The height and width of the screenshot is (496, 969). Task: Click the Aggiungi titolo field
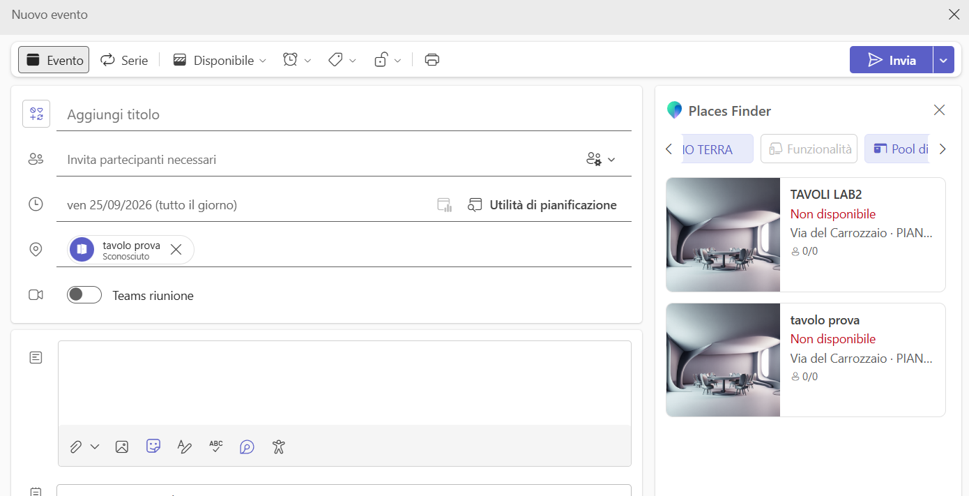[344, 114]
